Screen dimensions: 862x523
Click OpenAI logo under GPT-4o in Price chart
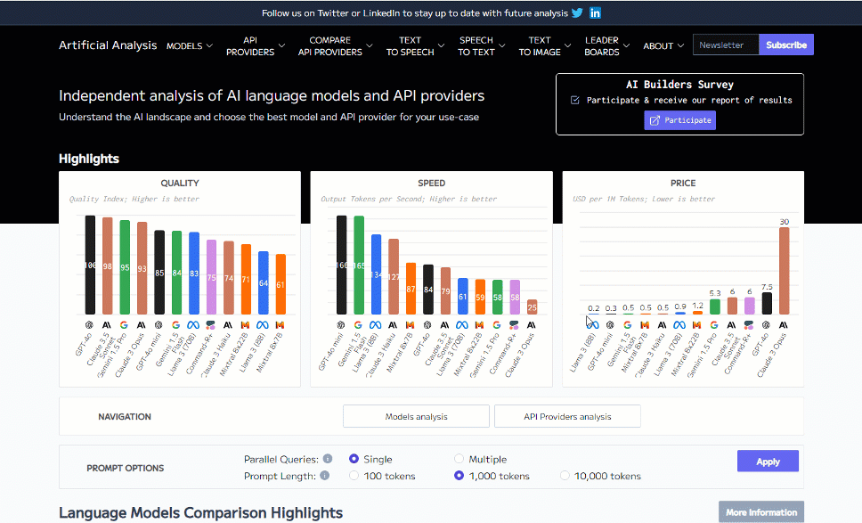point(766,325)
